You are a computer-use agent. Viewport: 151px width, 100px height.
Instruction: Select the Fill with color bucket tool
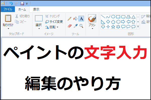[75, 19]
